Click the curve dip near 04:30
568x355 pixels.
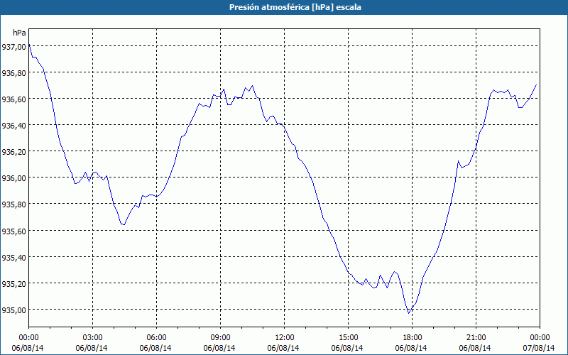click(124, 224)
